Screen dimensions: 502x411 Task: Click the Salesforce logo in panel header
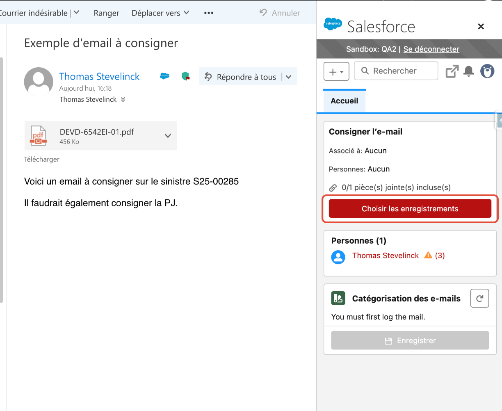click(333, 24)
